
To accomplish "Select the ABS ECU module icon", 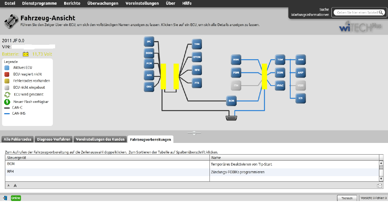I will [149, 75].
